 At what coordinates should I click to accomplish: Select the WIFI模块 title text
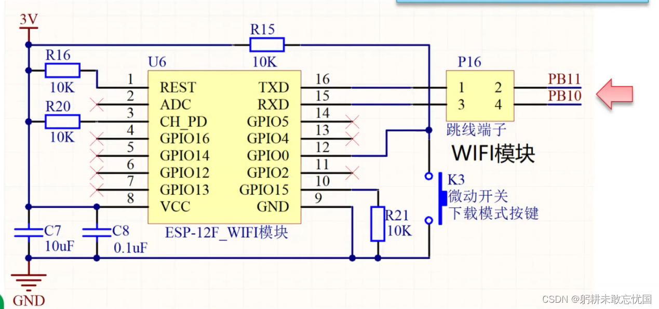pos(493,153)
